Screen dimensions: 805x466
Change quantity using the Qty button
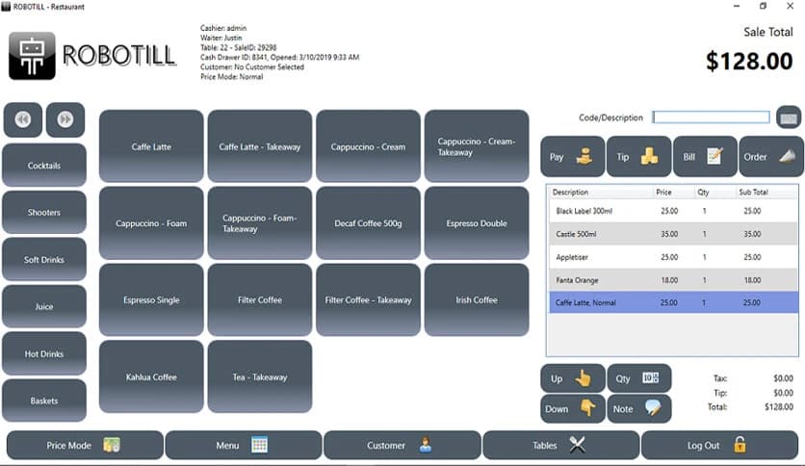[638, 378]
